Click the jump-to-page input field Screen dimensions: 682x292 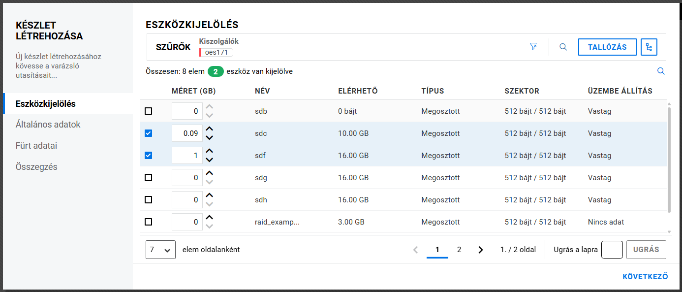tap(612, 250)
